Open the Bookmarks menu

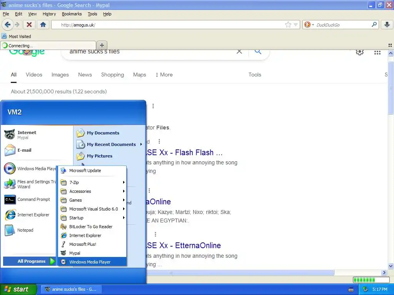click(72, 14)
